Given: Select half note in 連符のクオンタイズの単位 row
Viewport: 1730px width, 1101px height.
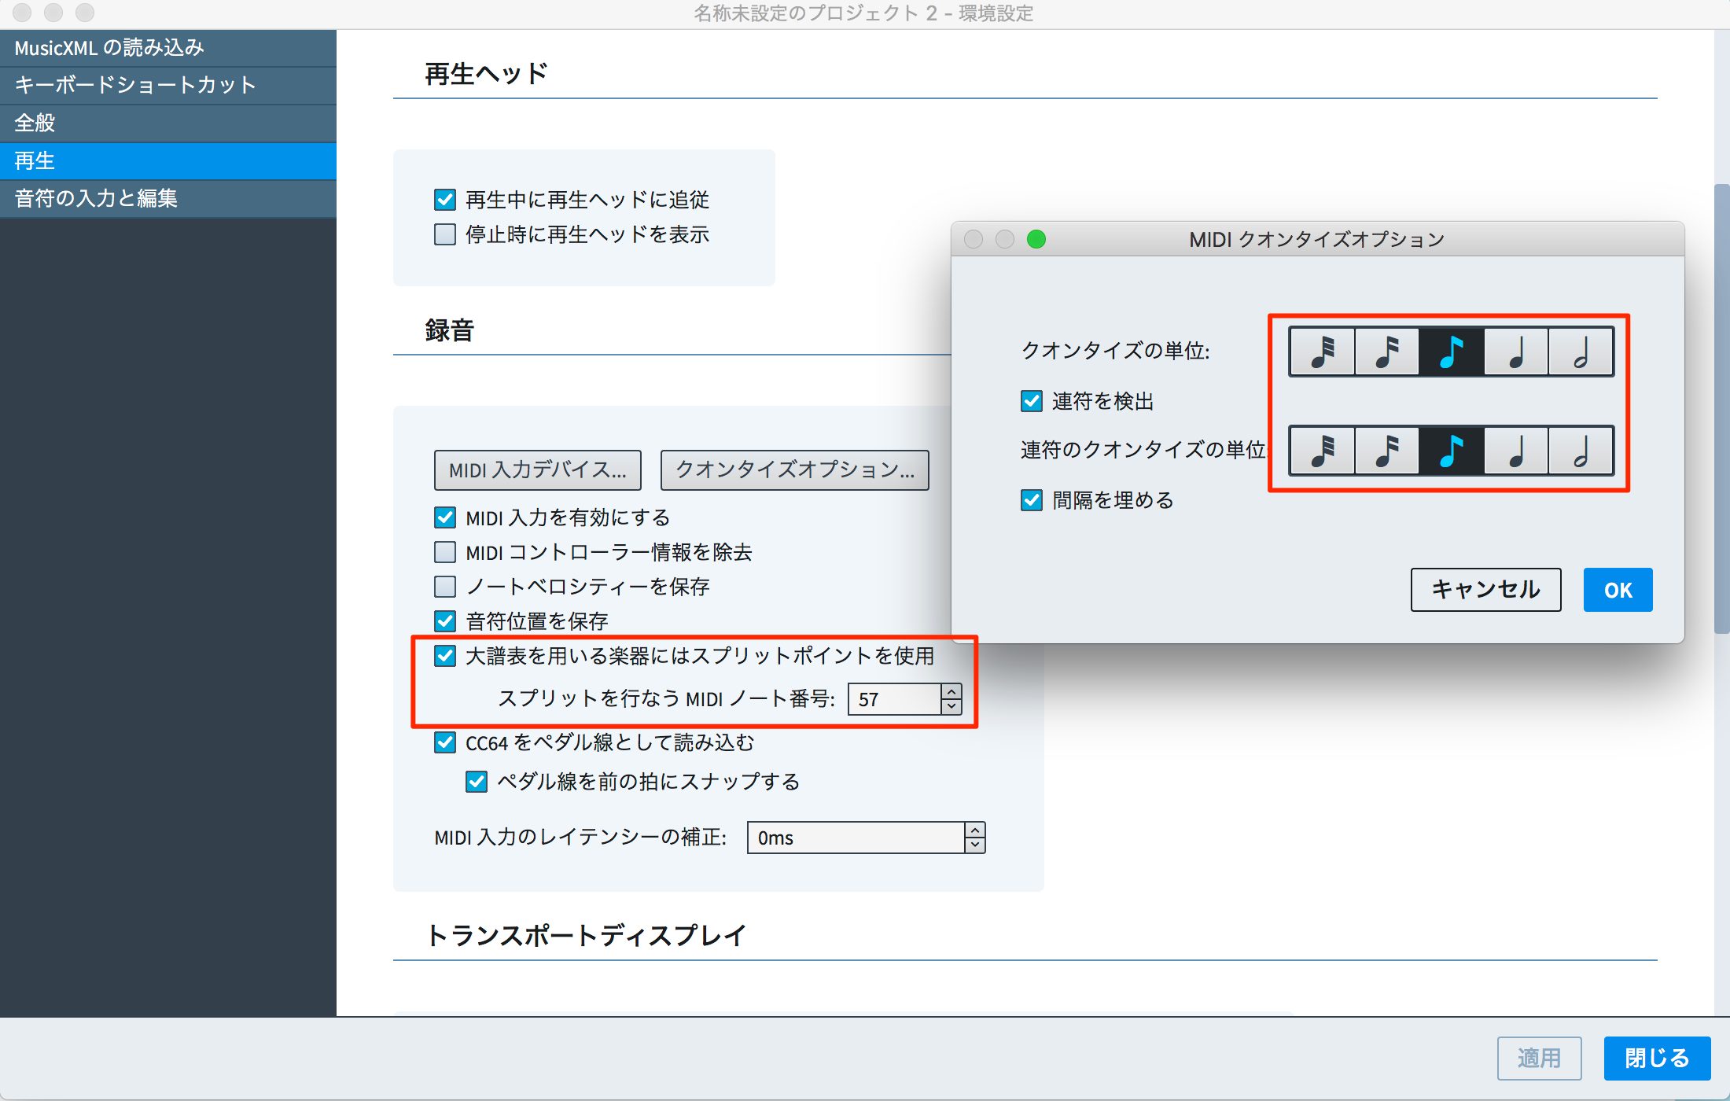Looking at the screenshot, I should (1581, 451).
